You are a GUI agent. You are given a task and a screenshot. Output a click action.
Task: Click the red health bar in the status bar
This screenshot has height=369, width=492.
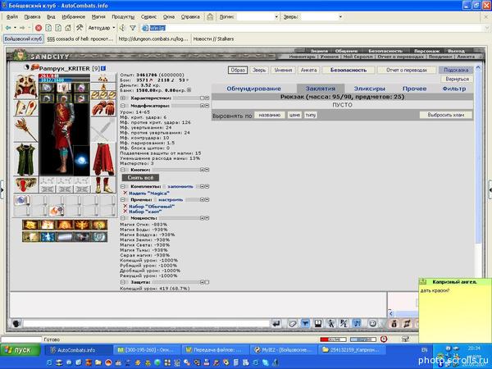[333, 339]
